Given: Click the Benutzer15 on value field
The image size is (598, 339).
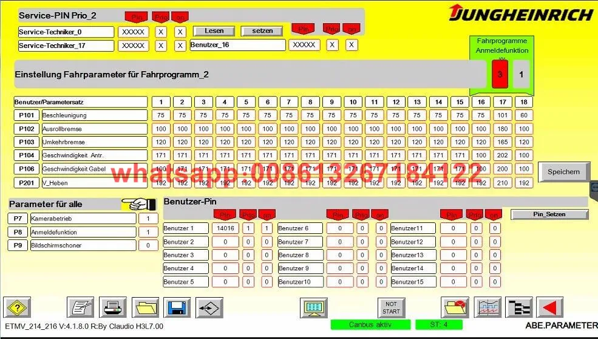Looking at the screenshot, I should pyautogui.click(x=495, y=282).
